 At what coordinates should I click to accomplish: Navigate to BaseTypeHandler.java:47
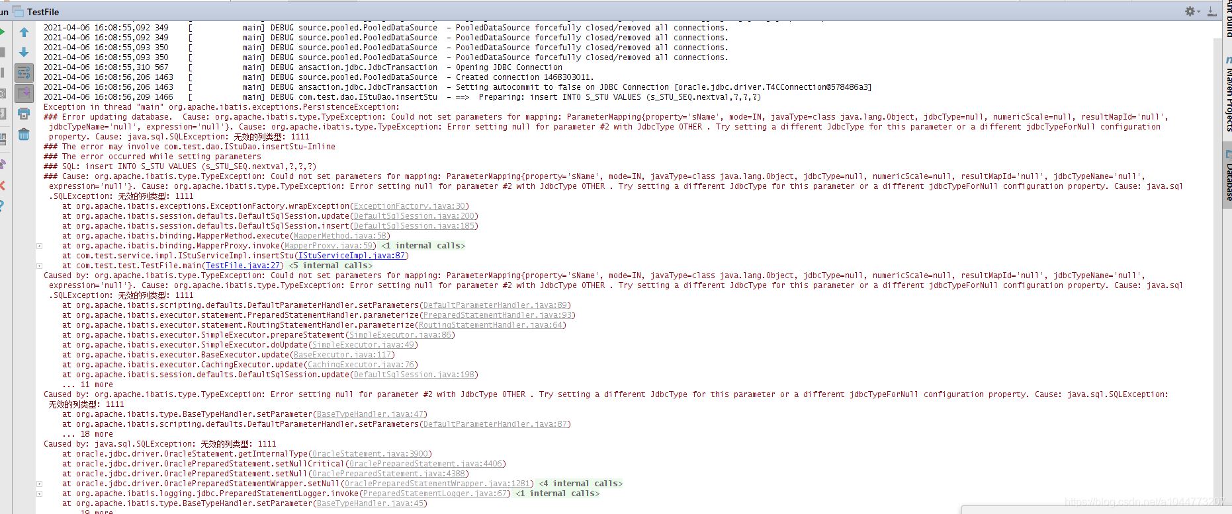(x=371, y=414)
